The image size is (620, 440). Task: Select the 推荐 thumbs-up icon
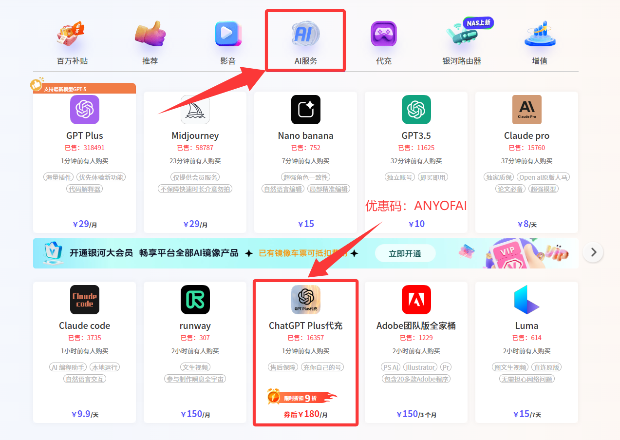click(150, 34)
